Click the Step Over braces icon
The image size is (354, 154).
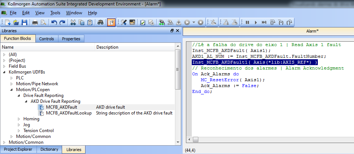click(273, 22)
